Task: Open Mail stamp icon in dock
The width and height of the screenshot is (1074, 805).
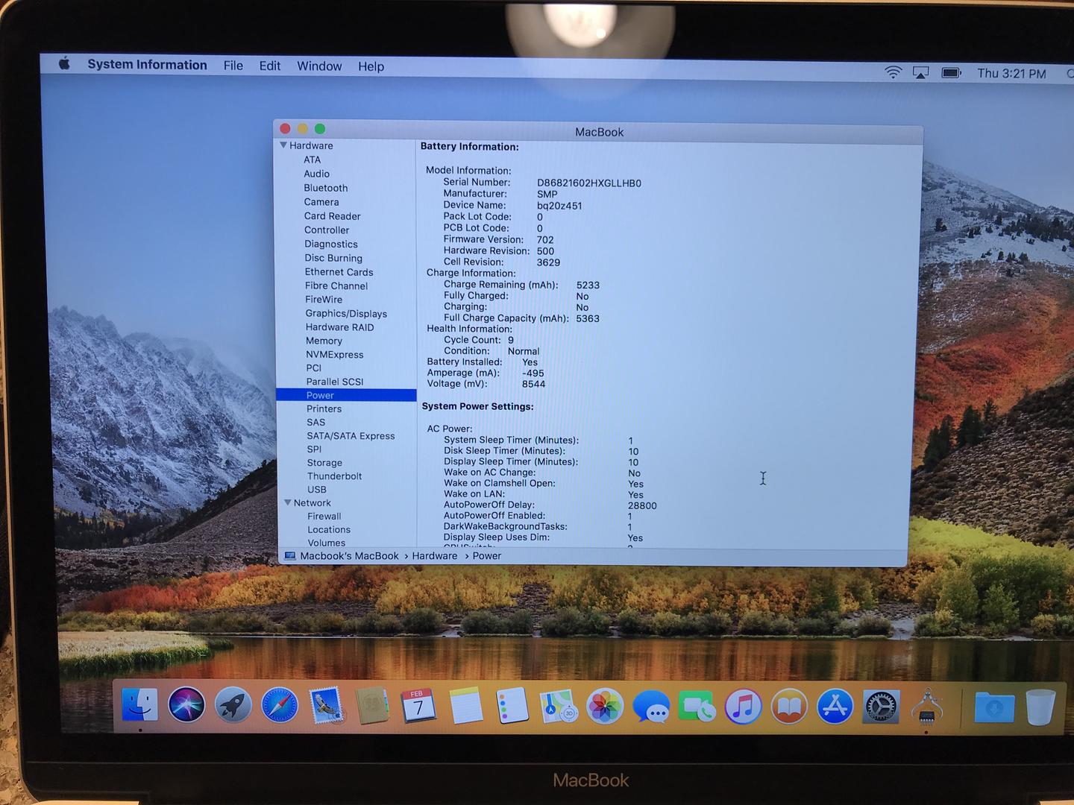Action: point(326,704)
